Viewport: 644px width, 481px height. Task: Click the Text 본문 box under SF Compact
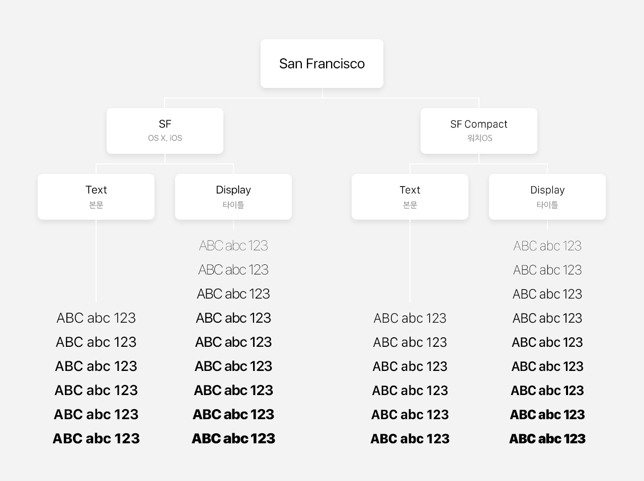410,197
